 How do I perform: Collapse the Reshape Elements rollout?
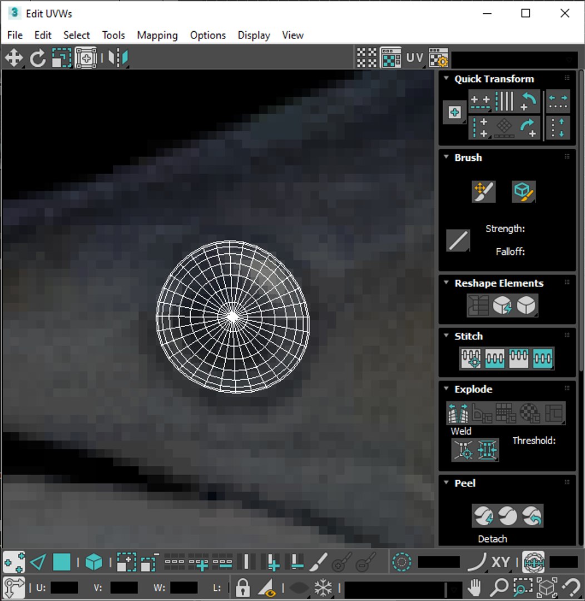[x=446, y=283]
